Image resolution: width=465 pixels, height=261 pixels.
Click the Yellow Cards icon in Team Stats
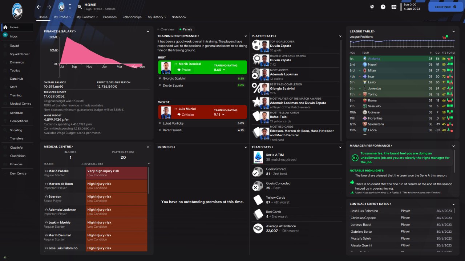pos(258,200)
